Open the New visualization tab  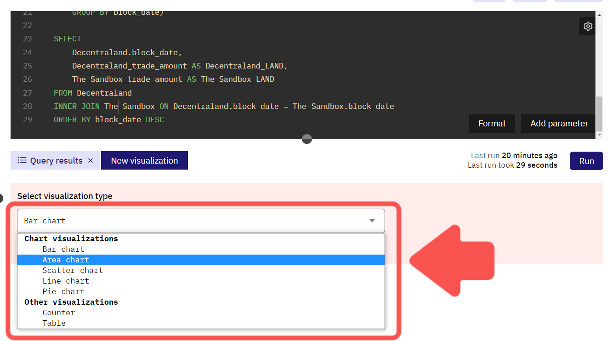tap(144, 160)
